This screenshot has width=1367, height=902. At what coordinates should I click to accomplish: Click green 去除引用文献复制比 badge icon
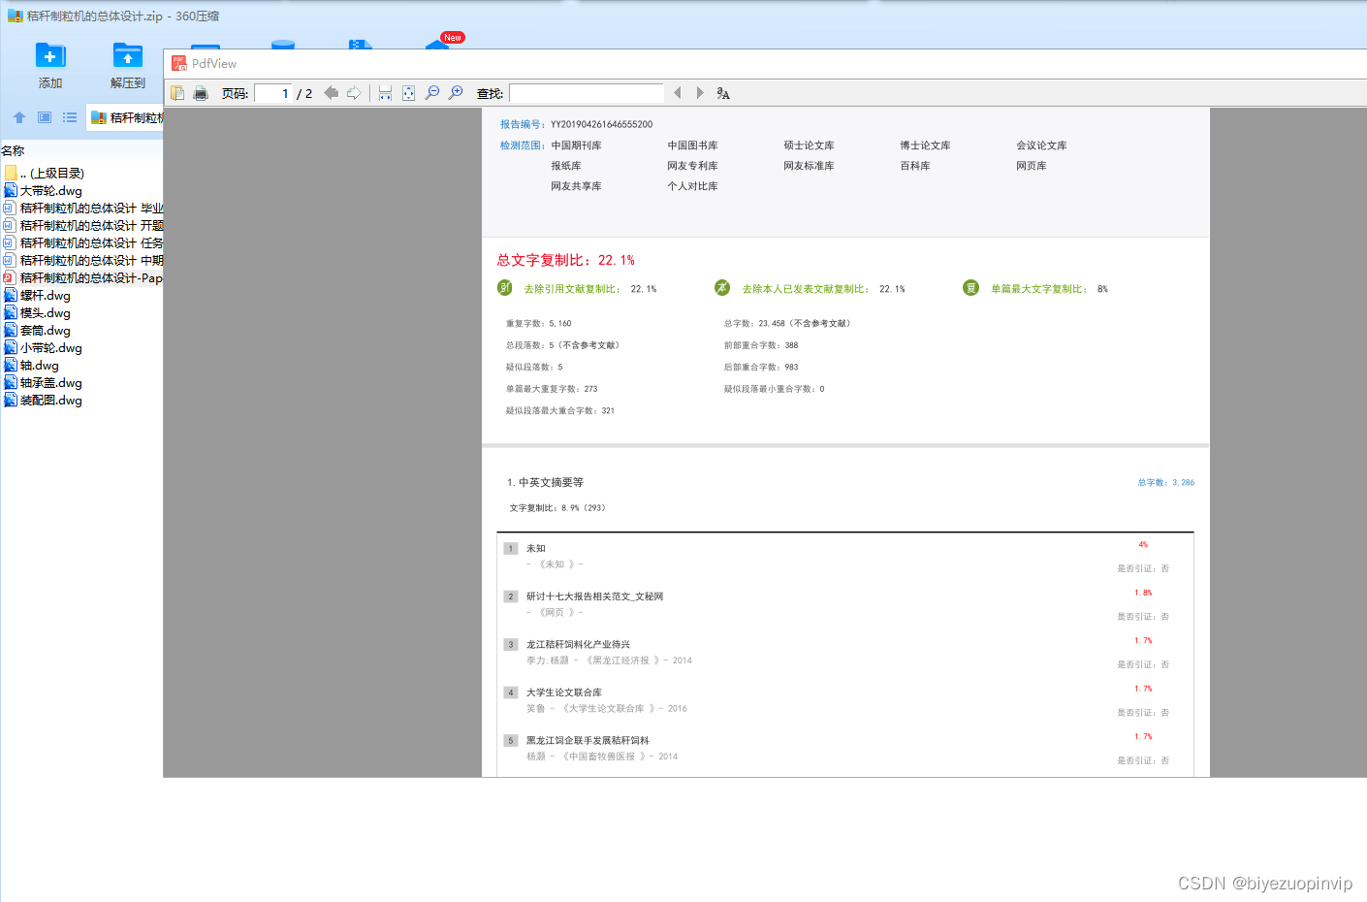[505, 287]
